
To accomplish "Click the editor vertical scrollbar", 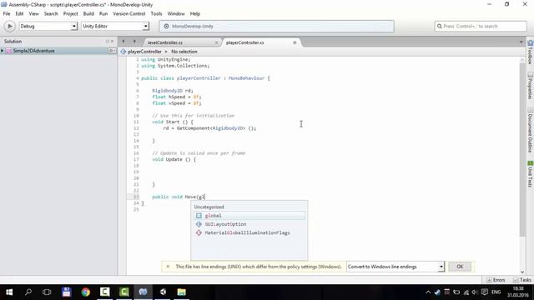I will click(522, 150).
